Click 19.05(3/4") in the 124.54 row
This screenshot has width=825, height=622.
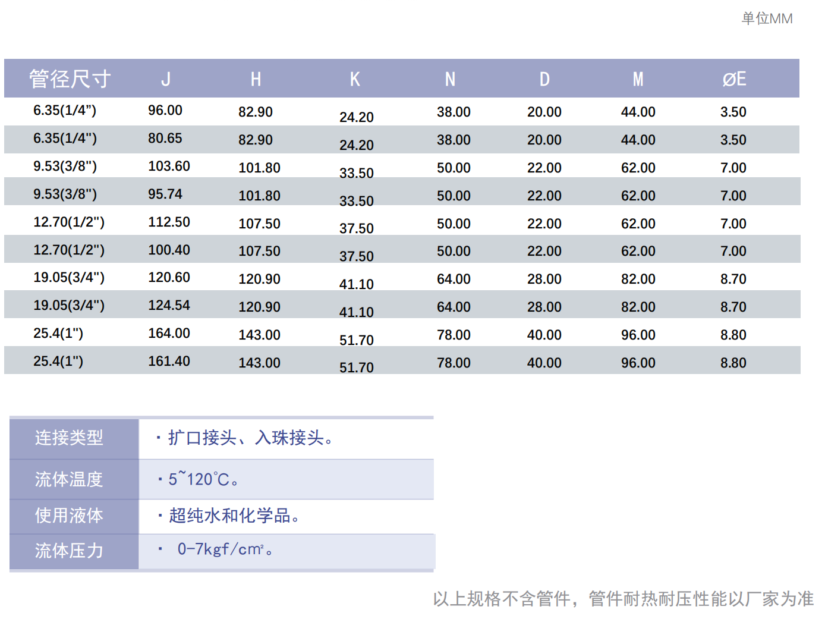tap(69, 305)
